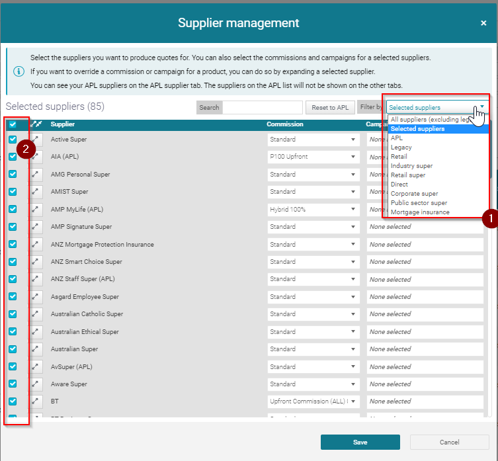Screen dimensions: 498x461
Task: Choose Selected suppliers filter option
Action: (438, 129)
